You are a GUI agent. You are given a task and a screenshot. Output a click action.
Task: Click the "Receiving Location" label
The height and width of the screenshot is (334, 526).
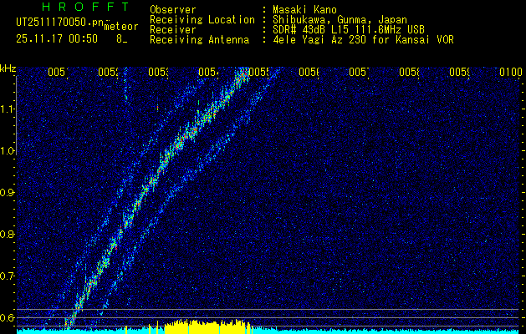202,20
